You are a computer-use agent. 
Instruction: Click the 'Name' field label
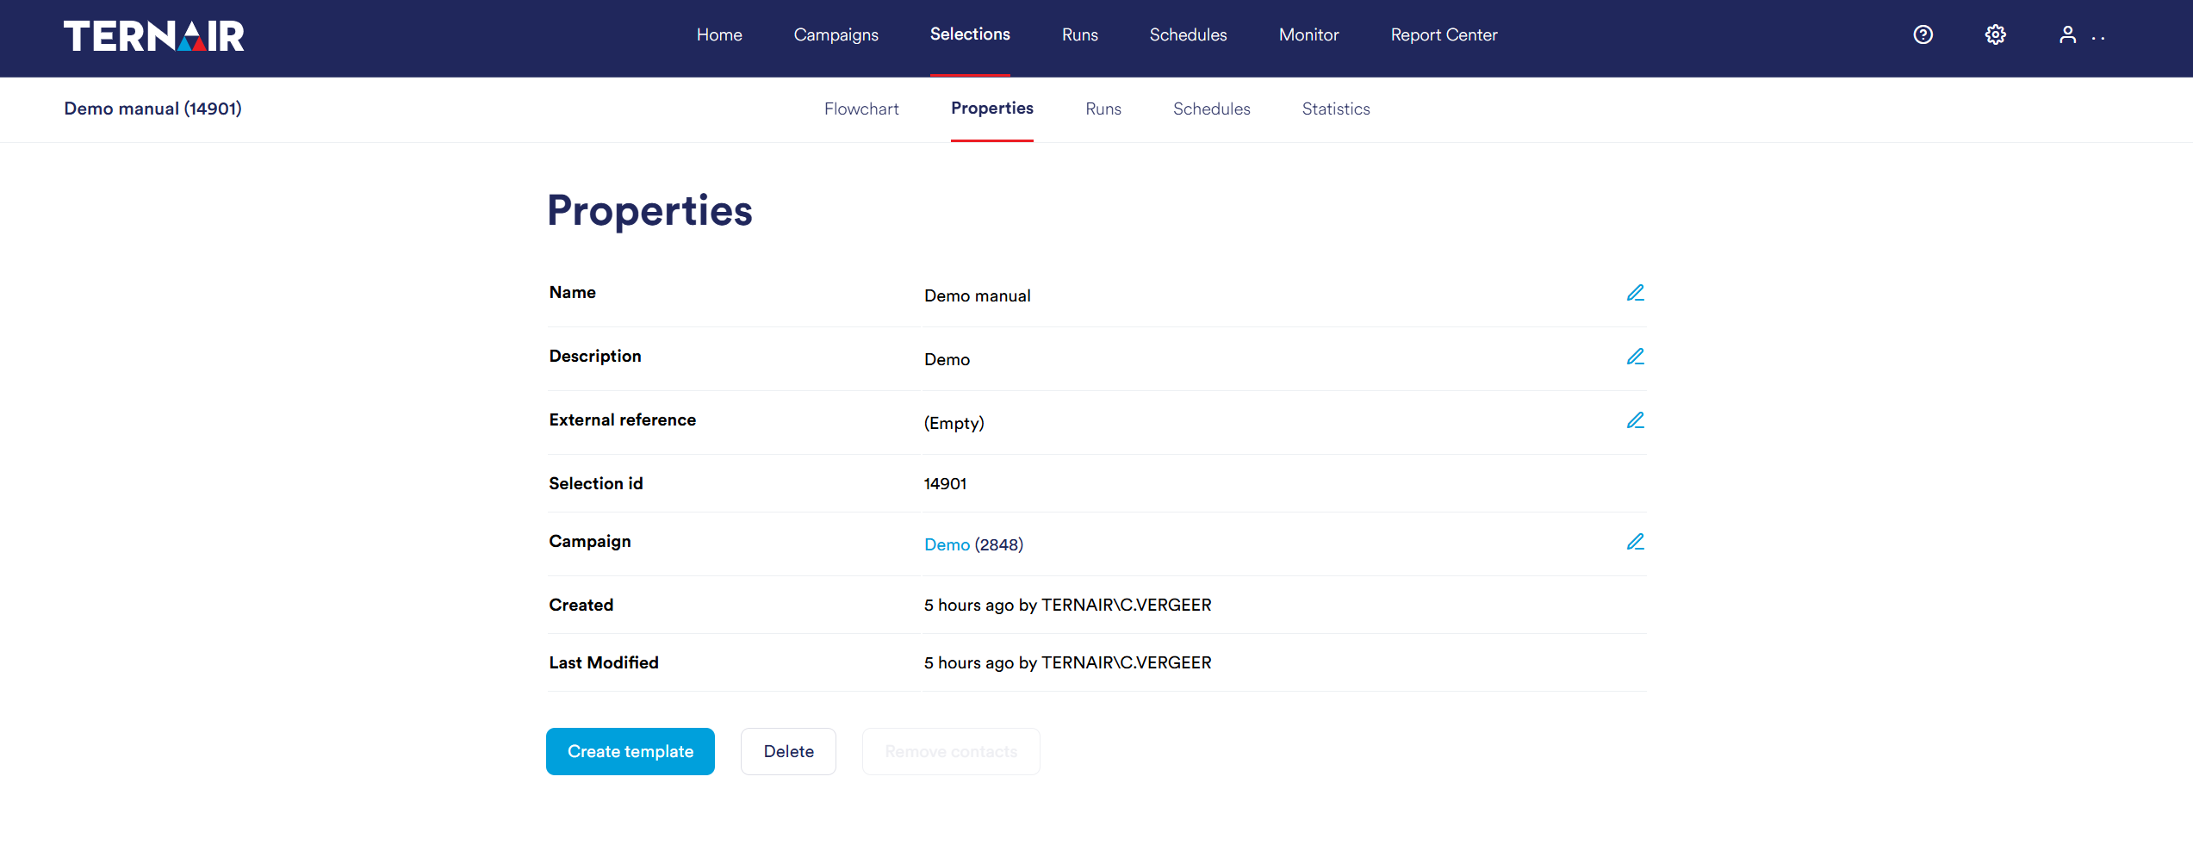coord(573,293)
